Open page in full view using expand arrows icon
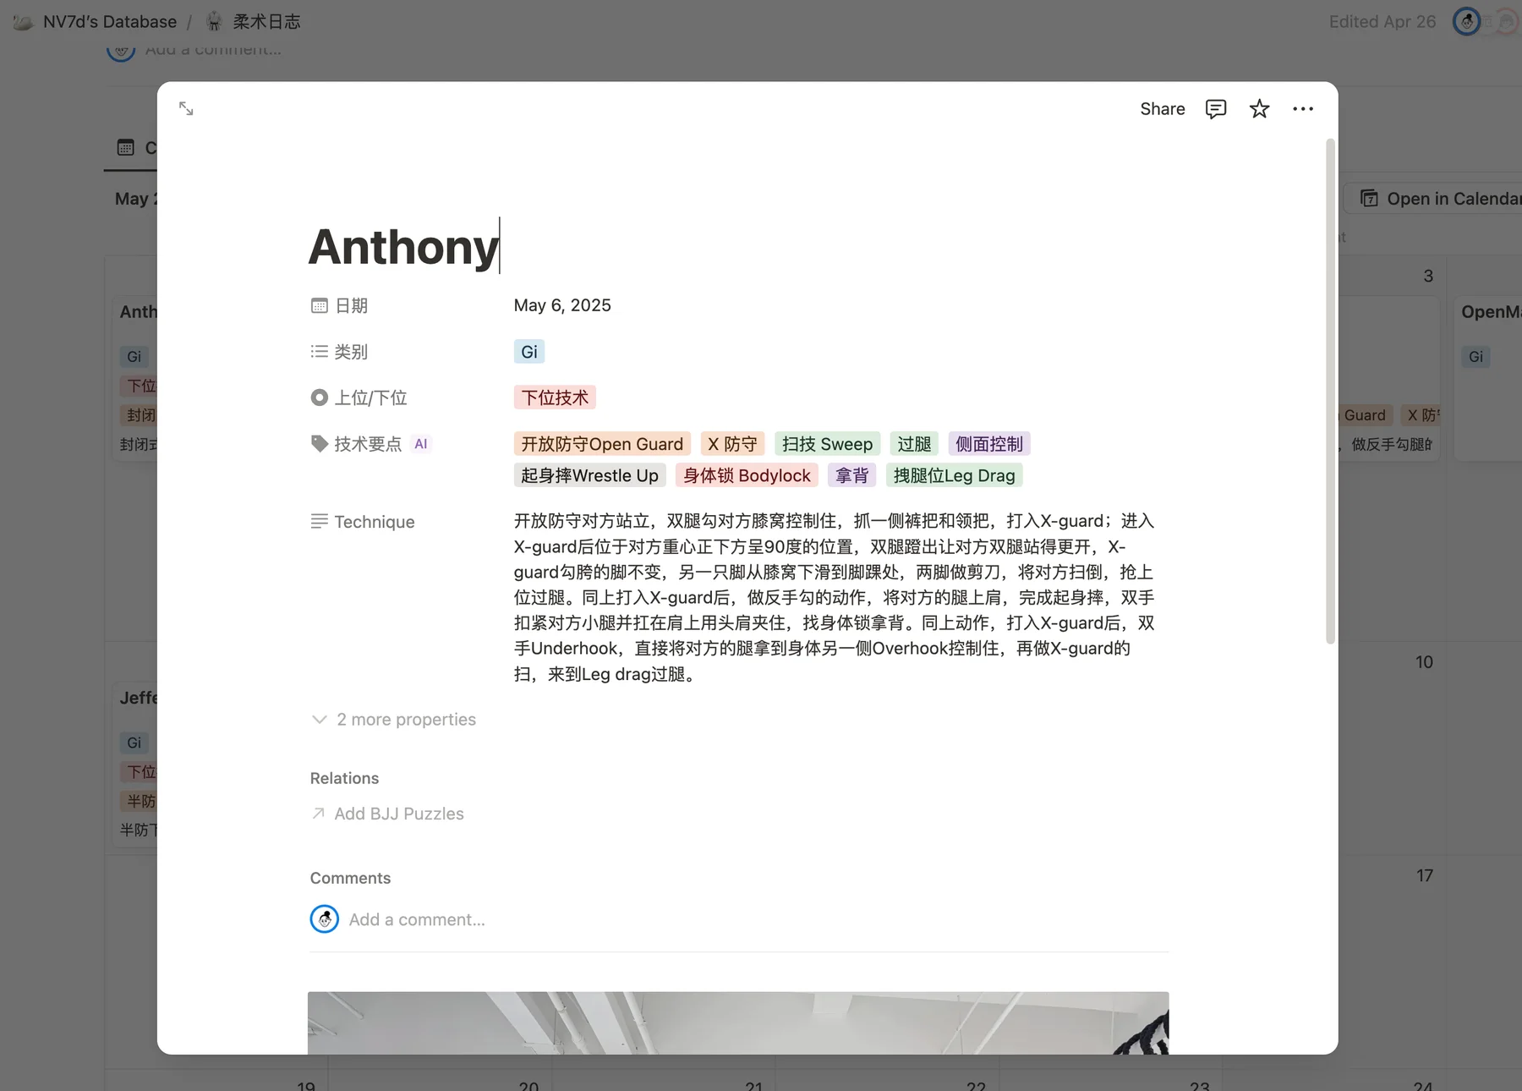 coord(186,109)
